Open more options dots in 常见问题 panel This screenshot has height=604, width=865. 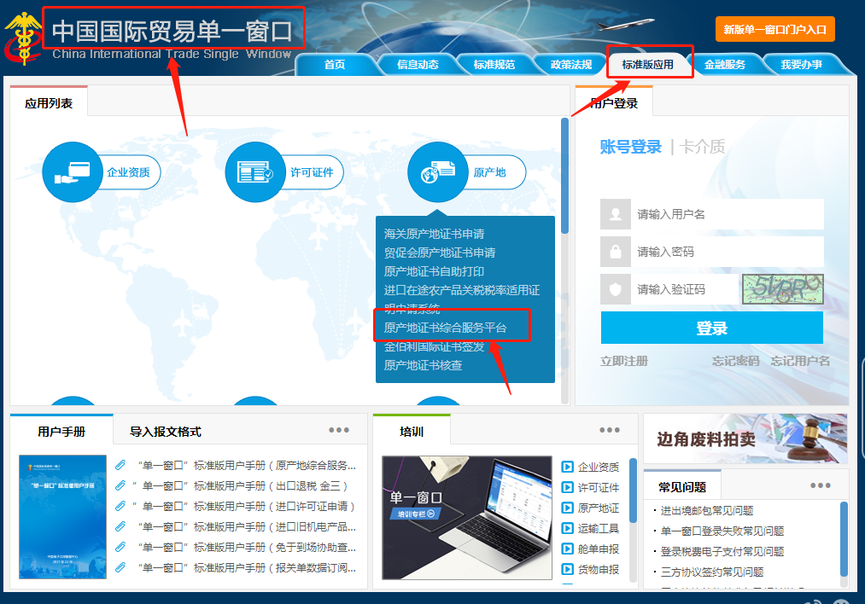[x=821, y=485]
